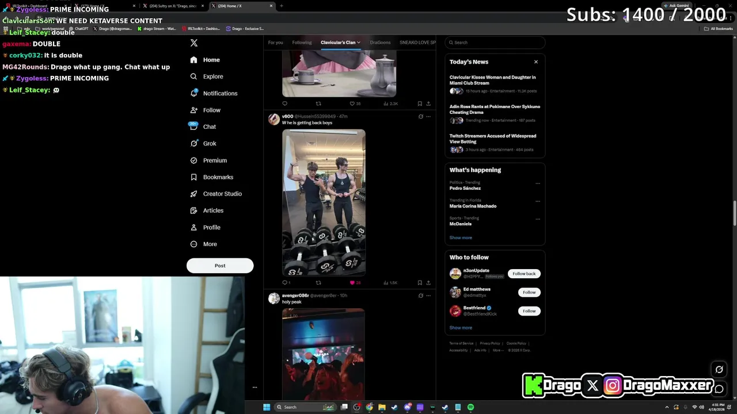Click Show more under Who to follow
This screenshot has height=414, width=737.
pyautogui.click(x=461, y=328)
